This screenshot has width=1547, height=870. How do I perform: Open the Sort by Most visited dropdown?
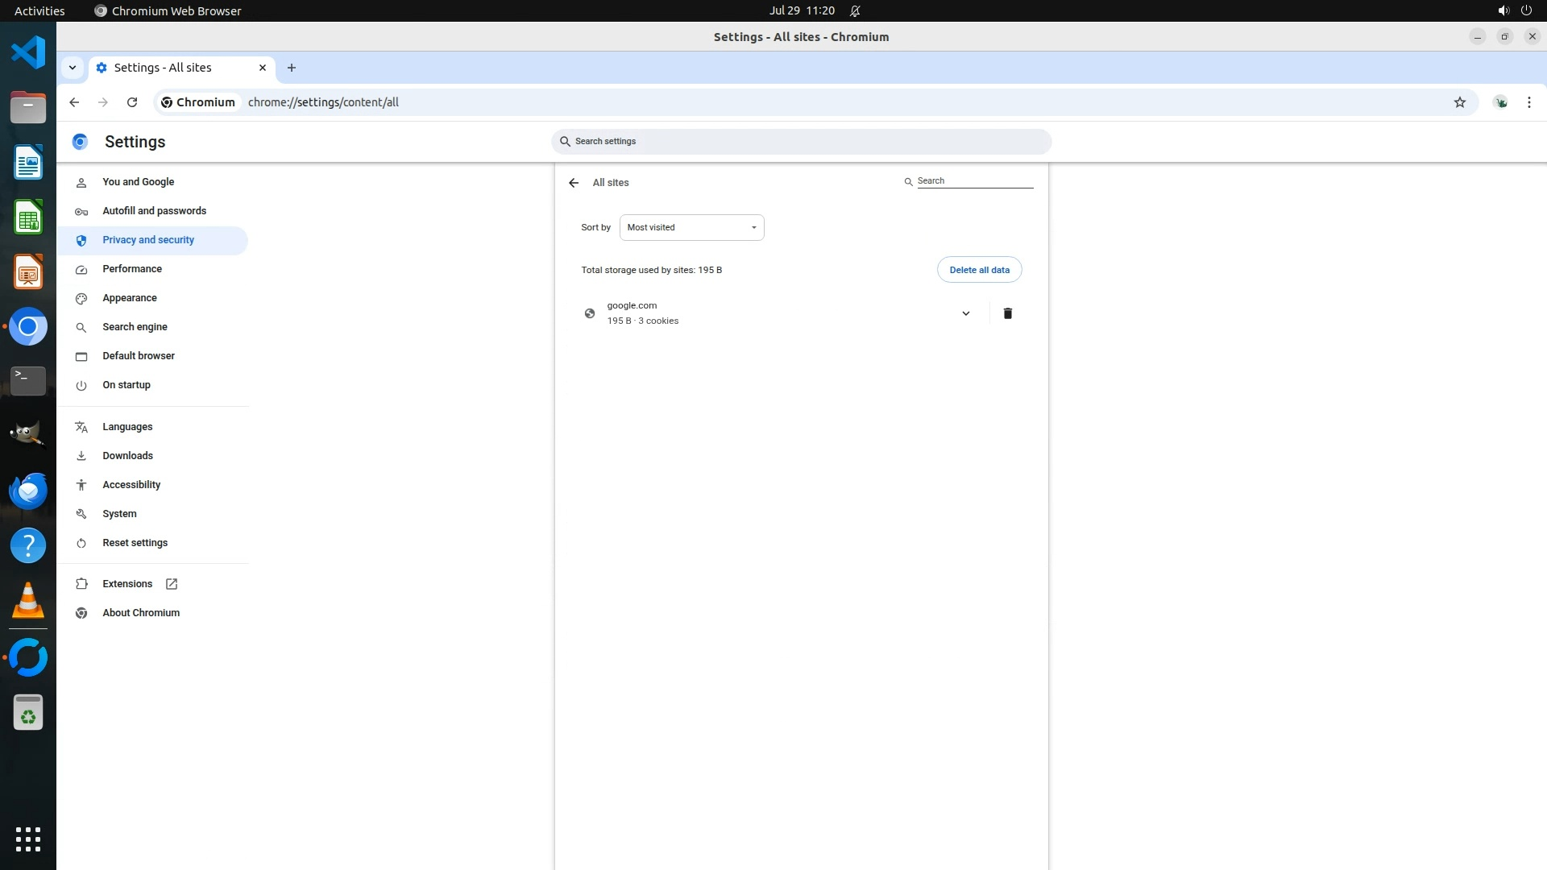pyautogui.click(x=691, y=227)
